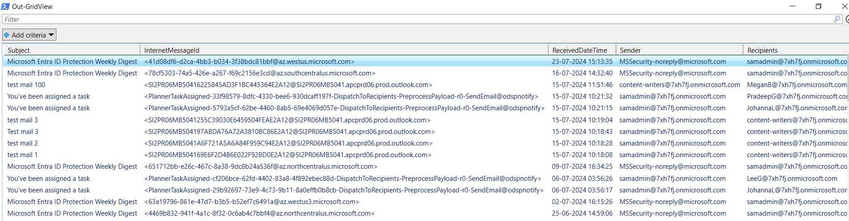Image resolution: width=849 pixels, height=221 pixels.
Task: Sort by the InternetMessageId column header
Action: tap(344, 50)
